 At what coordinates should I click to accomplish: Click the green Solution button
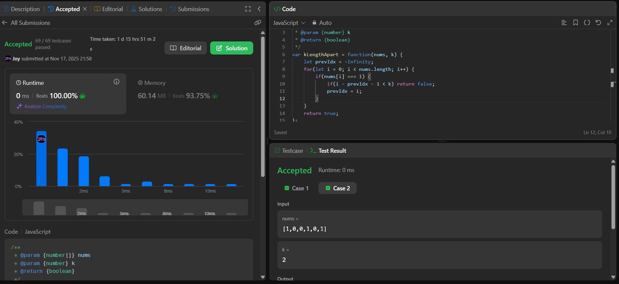point(232,48)
